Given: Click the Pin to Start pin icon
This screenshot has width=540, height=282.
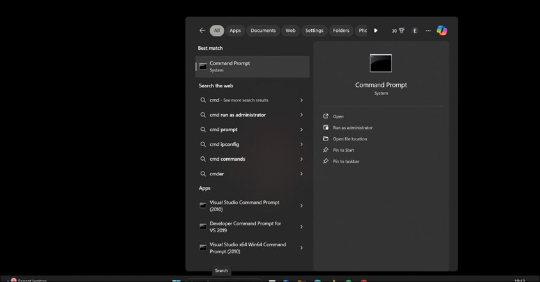Looking at the screenshot, I should tap(325, 150).
